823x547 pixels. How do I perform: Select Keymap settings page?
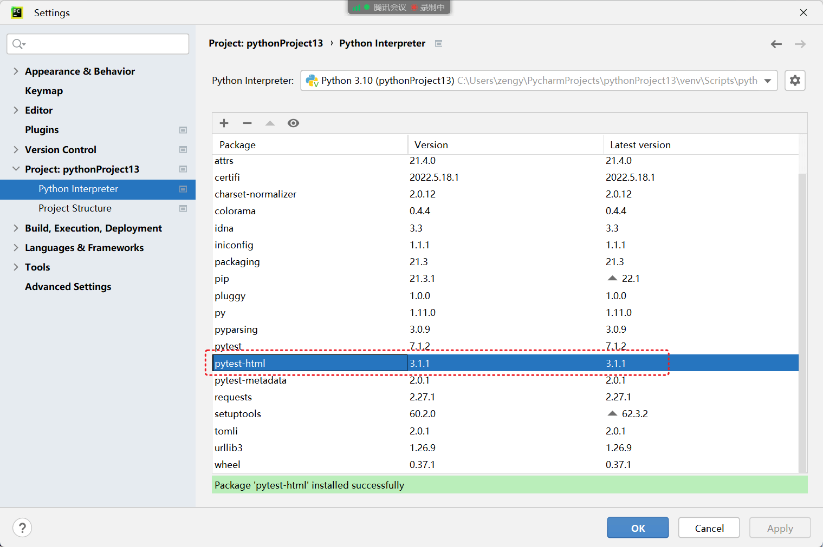pos(44,91)
